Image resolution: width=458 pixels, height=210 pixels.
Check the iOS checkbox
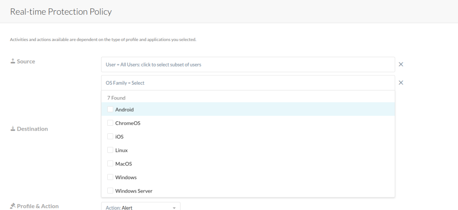click(110, 136)
